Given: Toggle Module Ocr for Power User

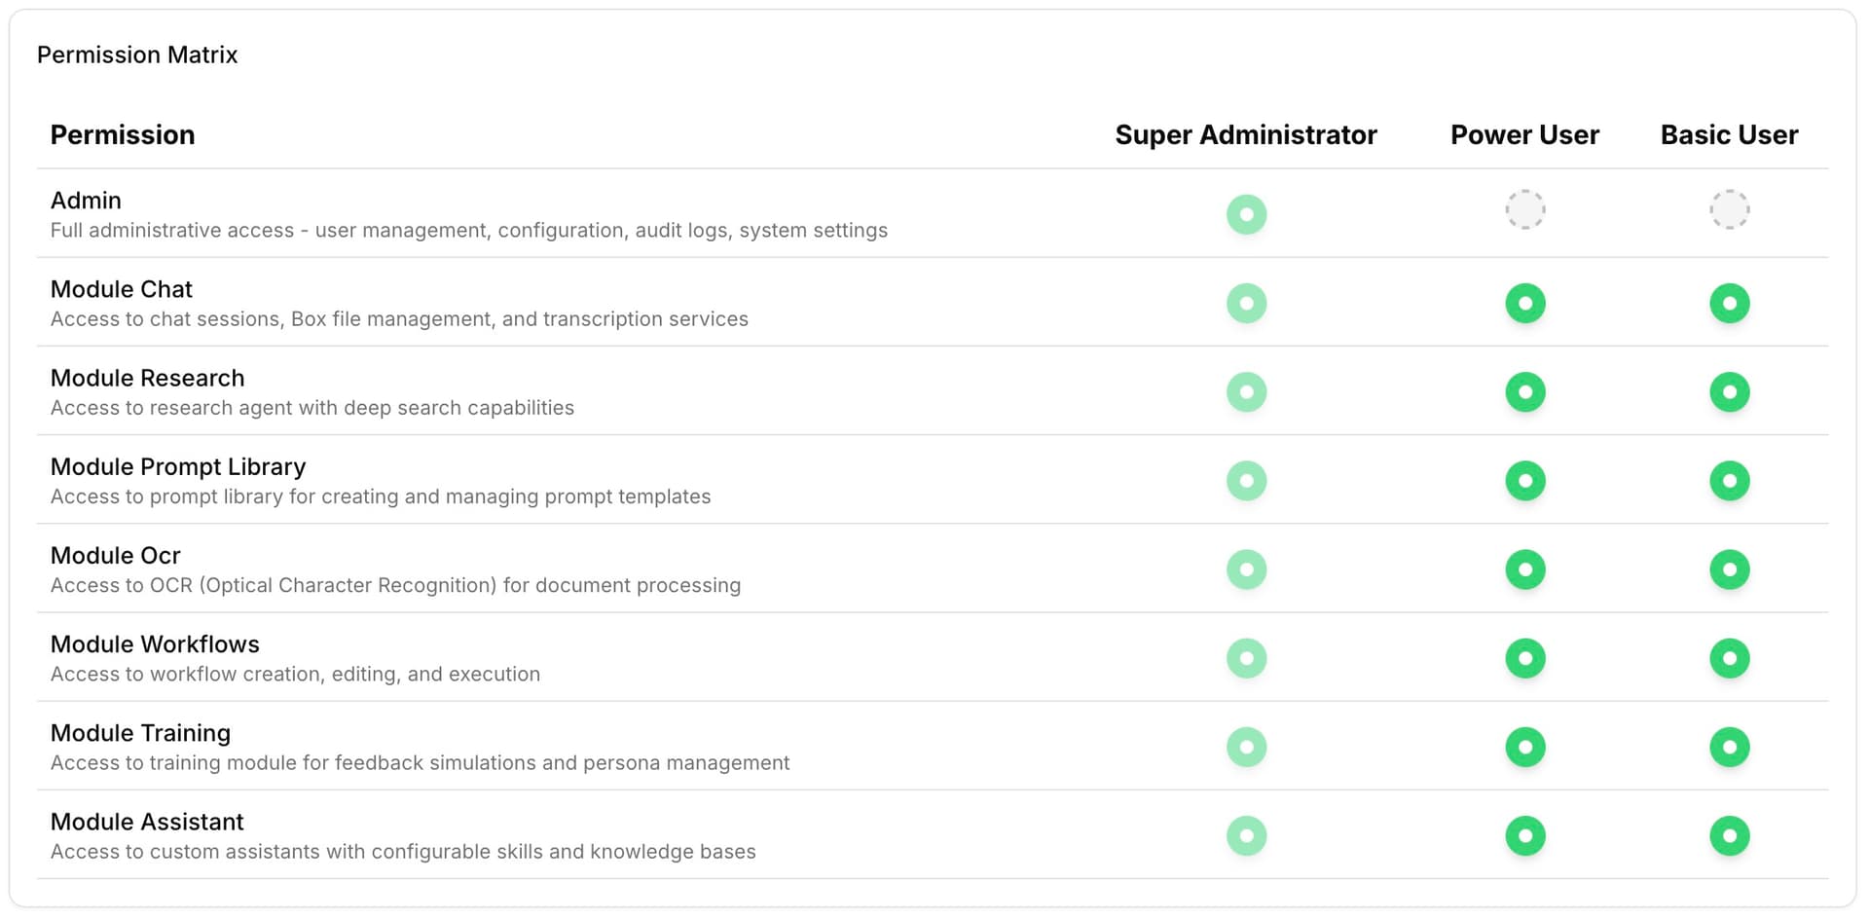Looking at the screenshot, I should pos(1524,569).
